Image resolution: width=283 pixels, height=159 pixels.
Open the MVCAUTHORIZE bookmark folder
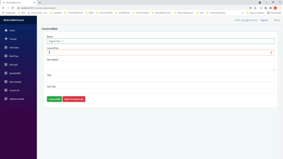[x=104, y=13]
